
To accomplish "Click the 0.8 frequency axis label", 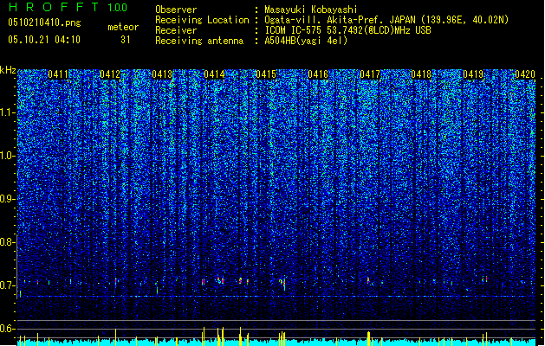I will pos(7,242).
